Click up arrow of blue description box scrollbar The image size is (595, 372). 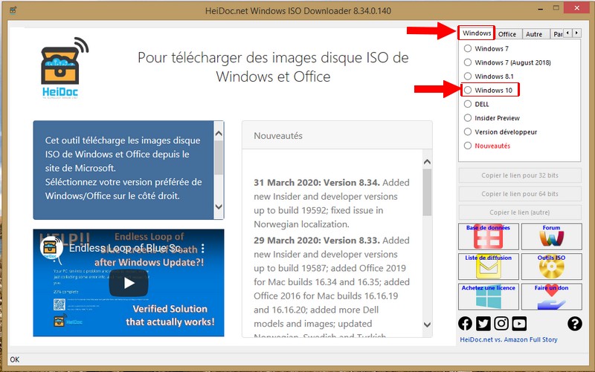click(219, 134)
